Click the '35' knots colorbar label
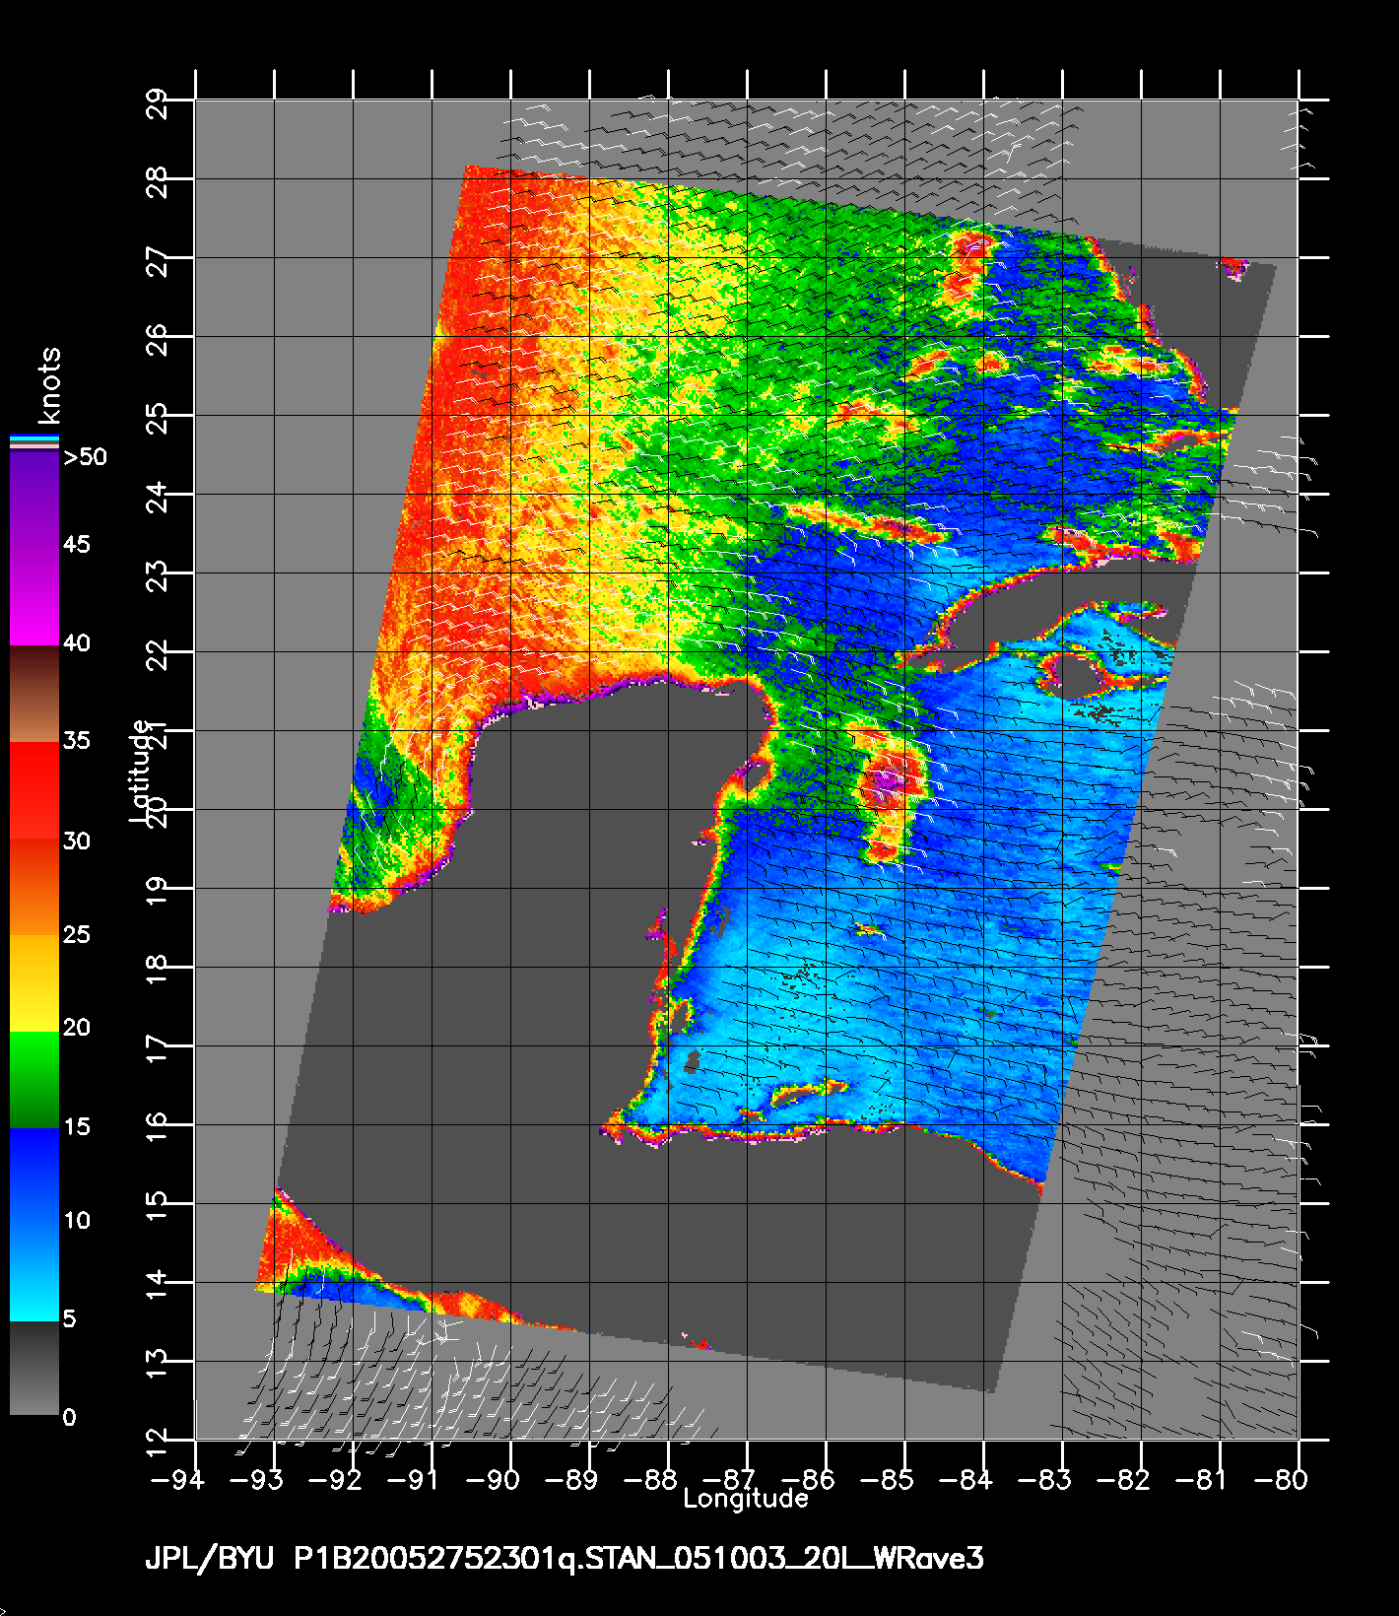This screenshot has width=1399, height=1616. pos(77,740)
